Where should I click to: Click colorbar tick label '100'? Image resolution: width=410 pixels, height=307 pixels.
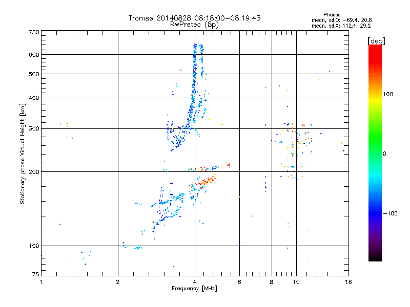pyautogui.click(x=388, y=94)
